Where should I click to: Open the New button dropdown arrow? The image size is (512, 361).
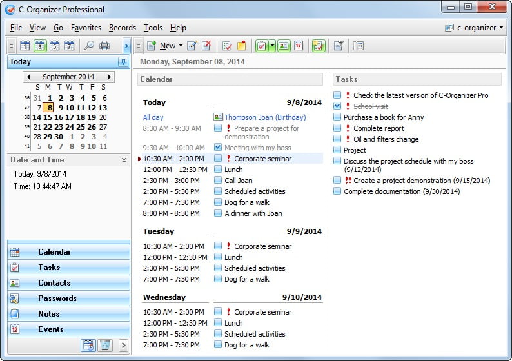coord(181,46)
